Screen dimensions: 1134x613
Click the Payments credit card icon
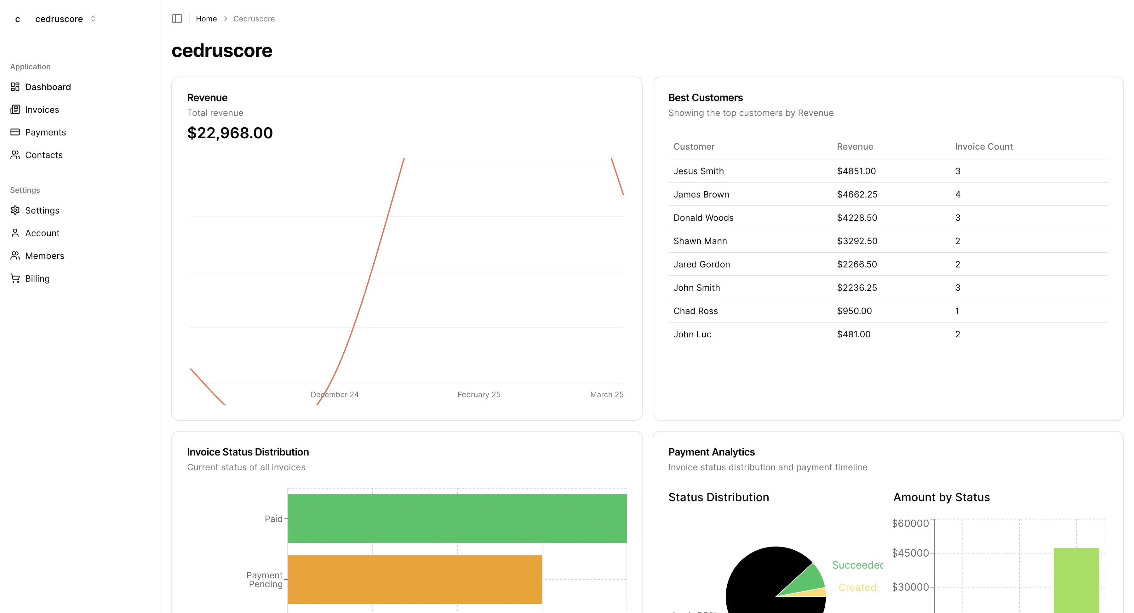[15, 132]
